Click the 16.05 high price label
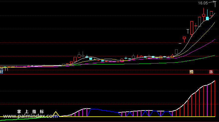 point(203,3)
